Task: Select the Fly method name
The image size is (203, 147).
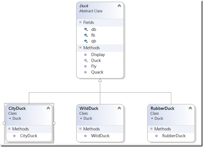Action: (94, 66)
